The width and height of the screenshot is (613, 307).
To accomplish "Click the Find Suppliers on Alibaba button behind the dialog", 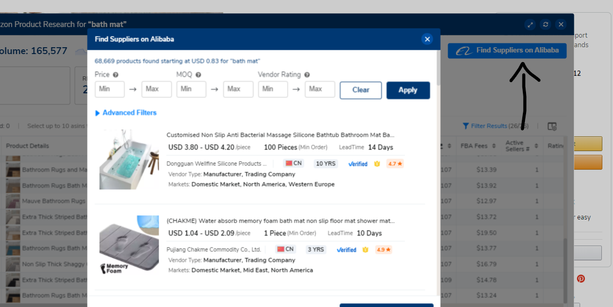I will 507,50.
